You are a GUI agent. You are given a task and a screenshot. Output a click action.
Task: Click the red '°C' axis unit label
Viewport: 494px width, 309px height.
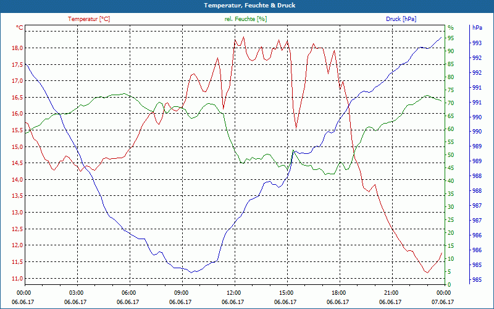[20, 28]
